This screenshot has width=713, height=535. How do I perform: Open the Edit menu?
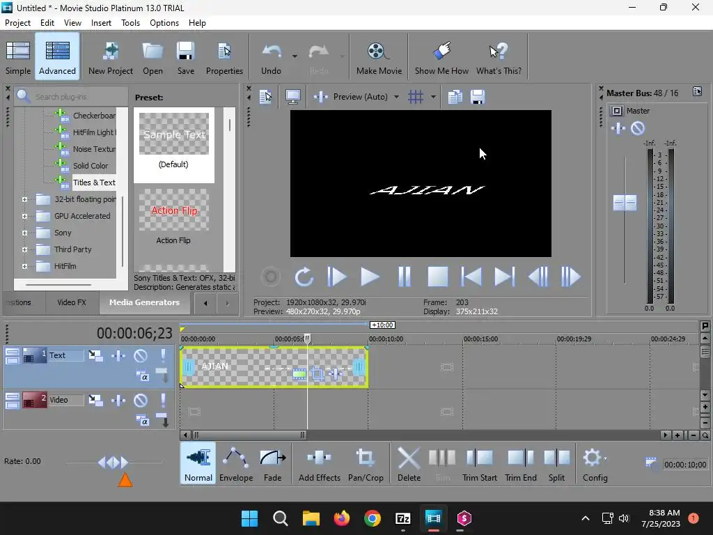coord(47,23)
